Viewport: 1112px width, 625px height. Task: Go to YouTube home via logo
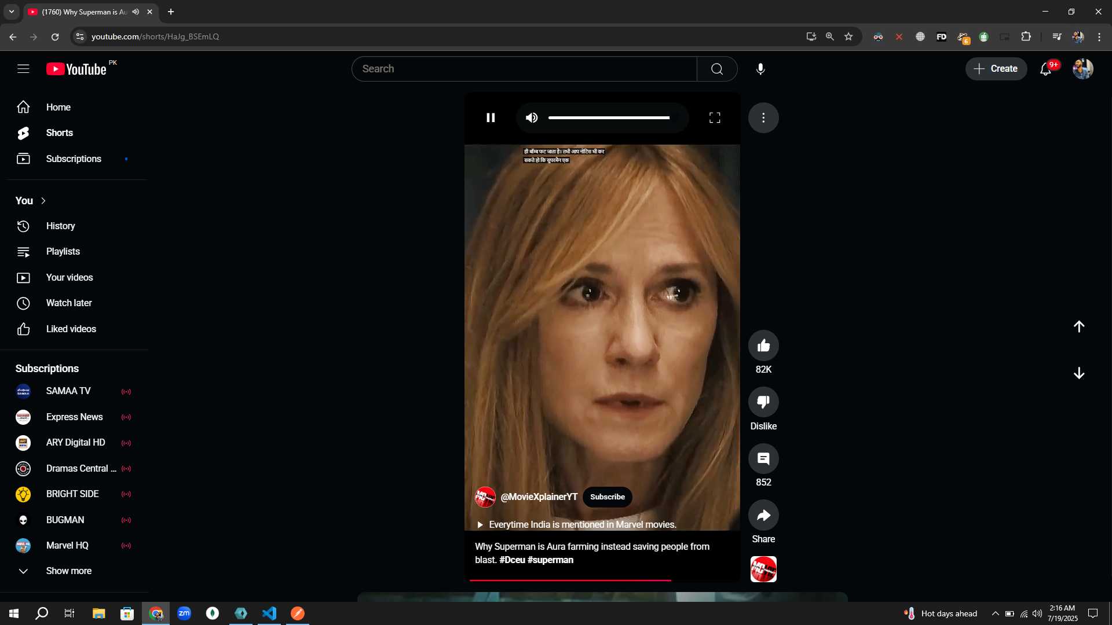(76, 69)
